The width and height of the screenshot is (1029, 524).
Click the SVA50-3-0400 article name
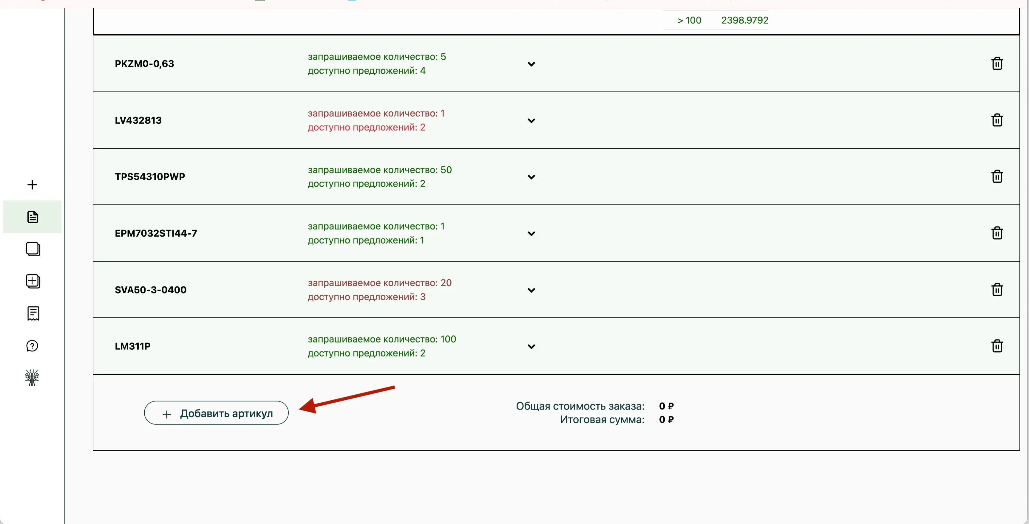click(x=151, y=290)
